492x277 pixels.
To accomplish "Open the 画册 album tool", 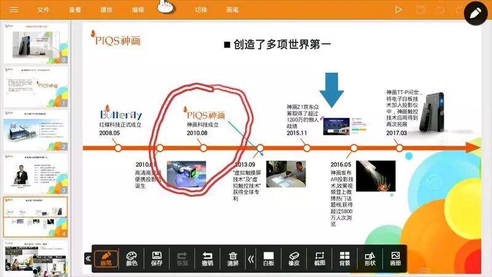I will pyautogui.click(x=395, y=259).
